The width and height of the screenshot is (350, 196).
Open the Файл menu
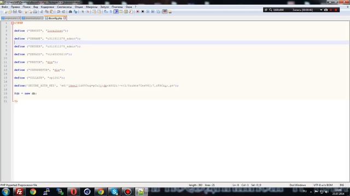point(5,7)
